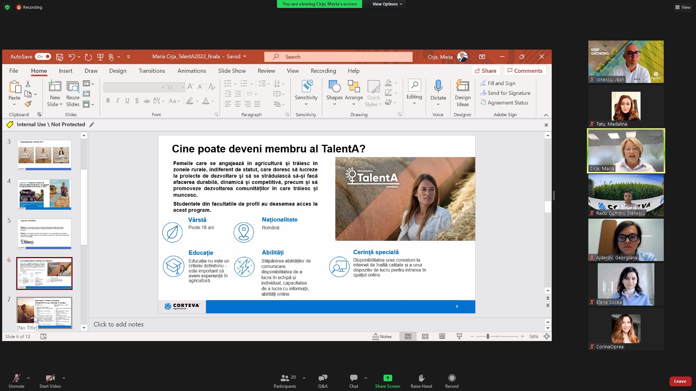This screenshot has width=696, height=391.
Task: Click the Paste clipboard icon
Action: point(14,87)
